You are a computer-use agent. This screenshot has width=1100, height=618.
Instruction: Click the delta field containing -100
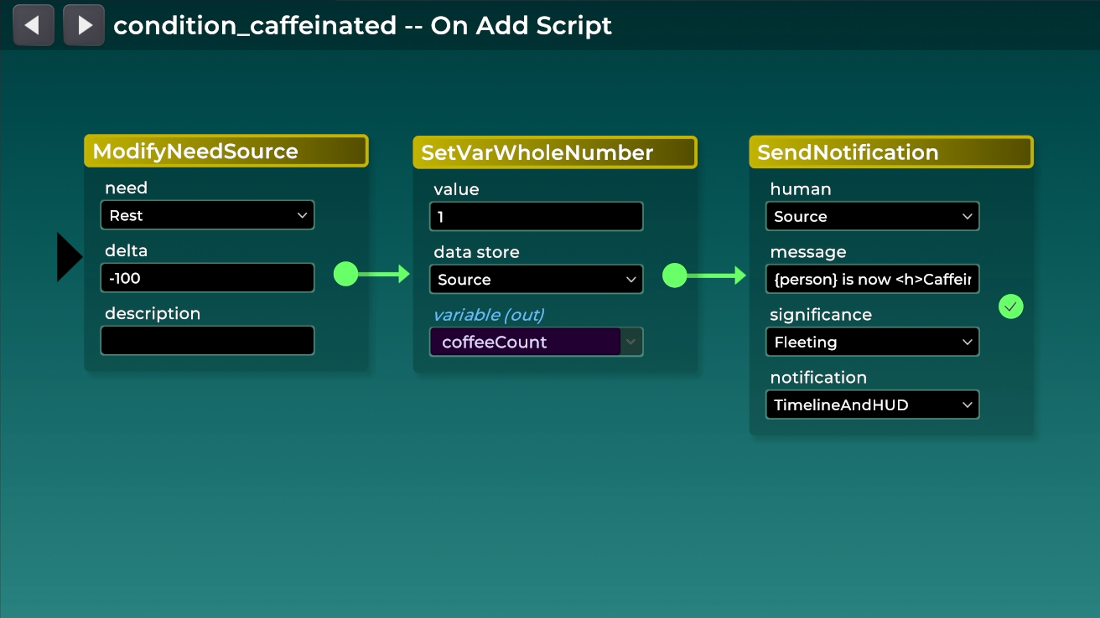point(207,278)
